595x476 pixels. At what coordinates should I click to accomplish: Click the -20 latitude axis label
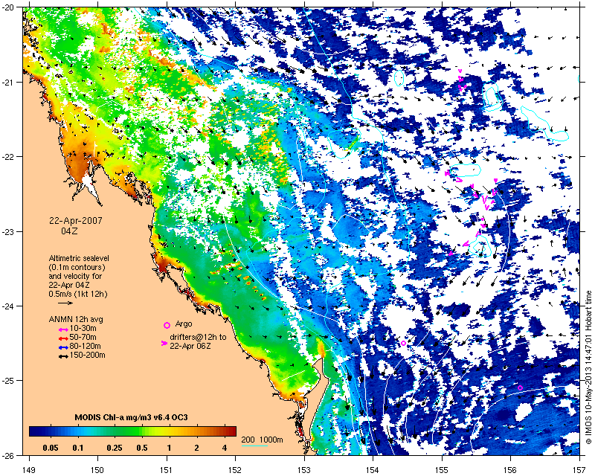(8, 7)
